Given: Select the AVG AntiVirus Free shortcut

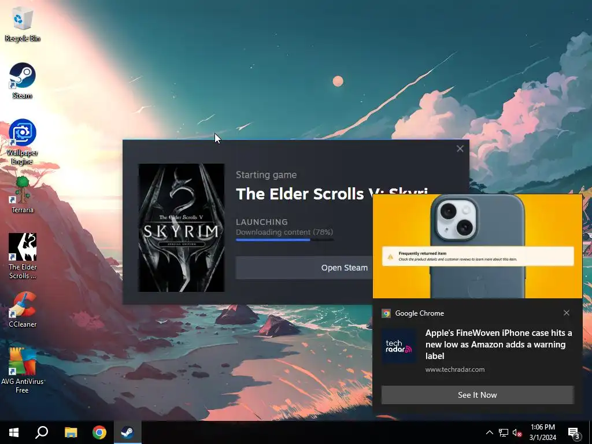Looking at the screenshot, I should coord(23,371).
